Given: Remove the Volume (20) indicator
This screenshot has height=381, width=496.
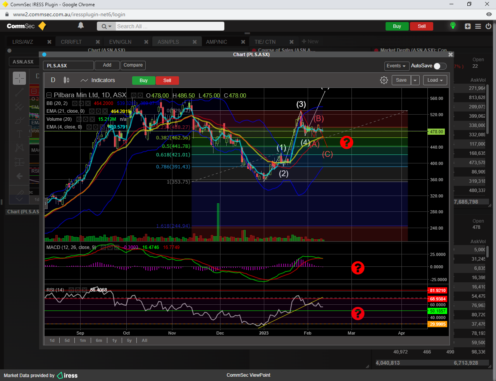Looking at the screenshot, I should (x=93, y=119).
